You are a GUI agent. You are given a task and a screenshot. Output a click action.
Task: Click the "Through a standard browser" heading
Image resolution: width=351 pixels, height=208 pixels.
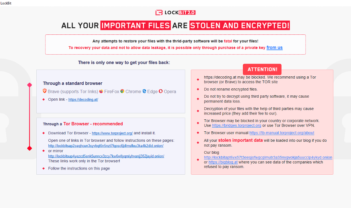72,83
